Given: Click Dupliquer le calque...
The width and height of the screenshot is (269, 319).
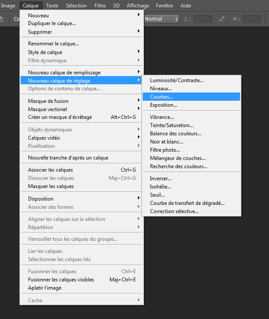Looking at the screenshot, I should click(52, 24).
